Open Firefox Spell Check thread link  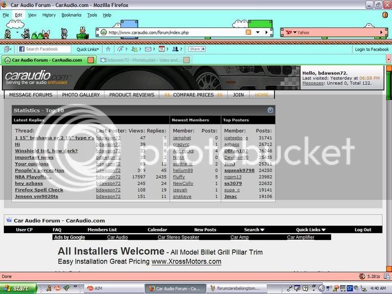[39, 190]
